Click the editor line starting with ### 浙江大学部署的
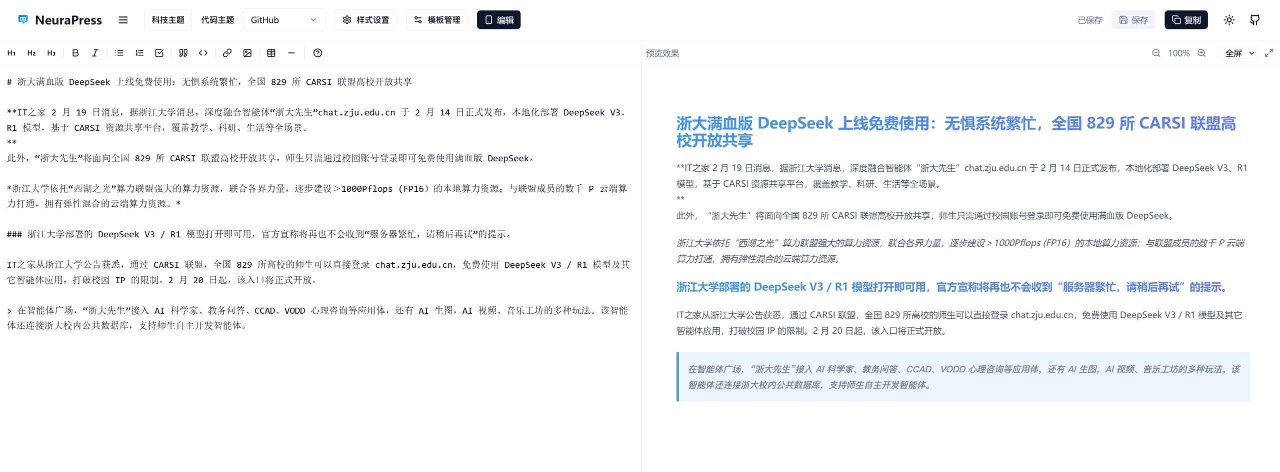This screenshot has width=1280, height=472. tap(260, 234)
